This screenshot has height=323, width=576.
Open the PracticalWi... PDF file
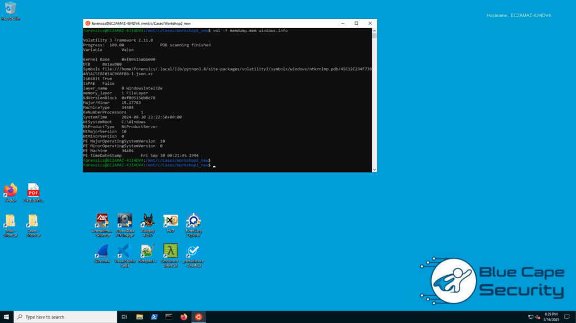33,190
